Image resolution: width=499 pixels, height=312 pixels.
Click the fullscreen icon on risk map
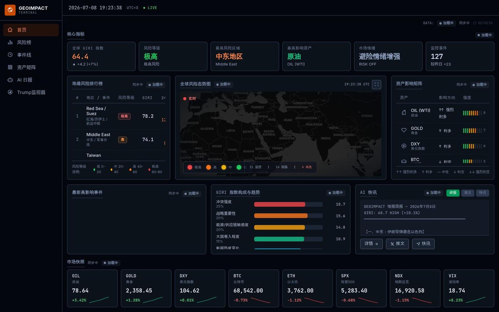[x=376, y=85]
